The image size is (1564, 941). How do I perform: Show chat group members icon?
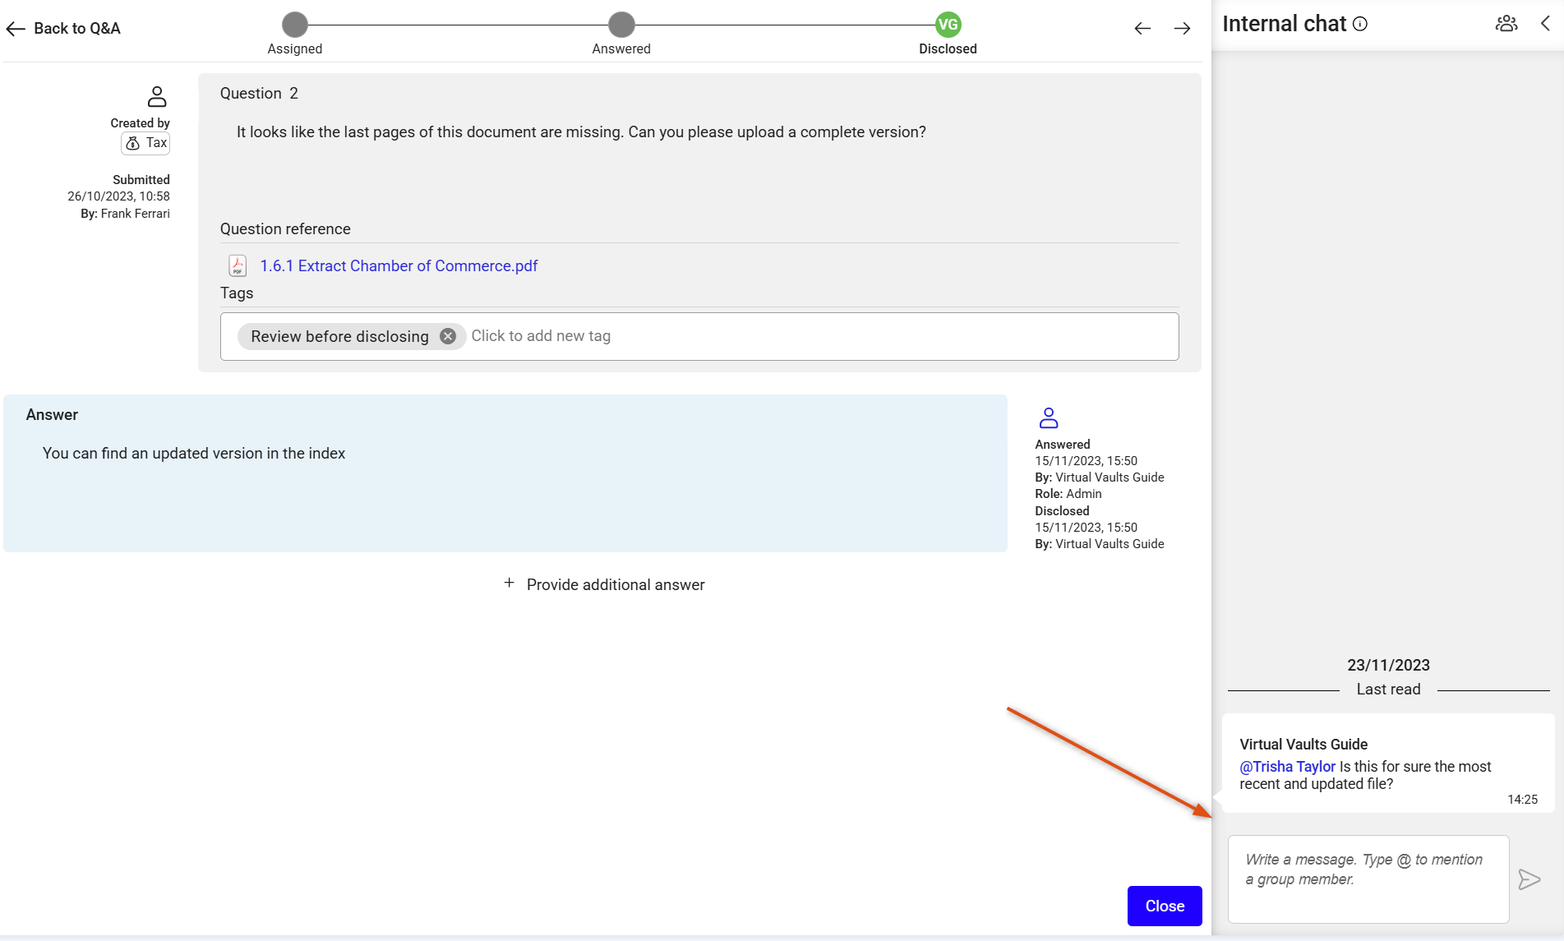pos(1506,24)
